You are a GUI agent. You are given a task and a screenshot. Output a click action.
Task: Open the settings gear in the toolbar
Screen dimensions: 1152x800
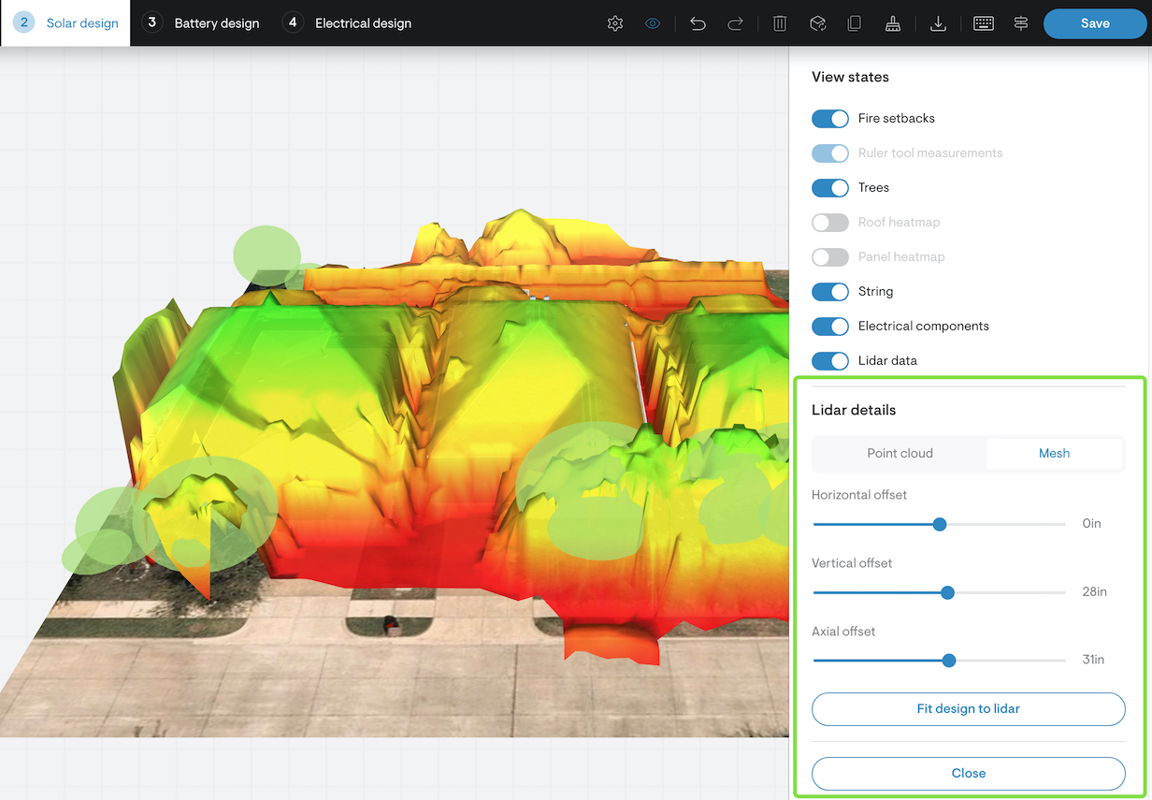[x=615, y=23]
